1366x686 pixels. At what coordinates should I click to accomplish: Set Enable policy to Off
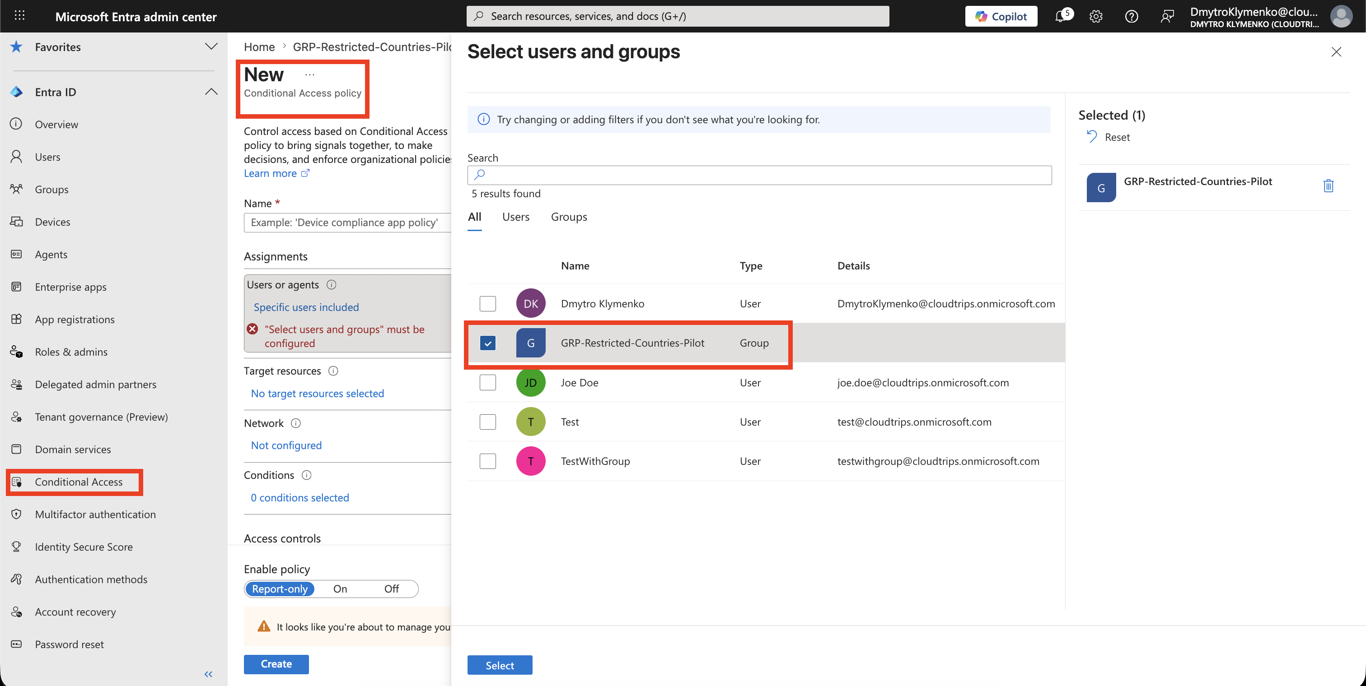(x=391, y=589)
